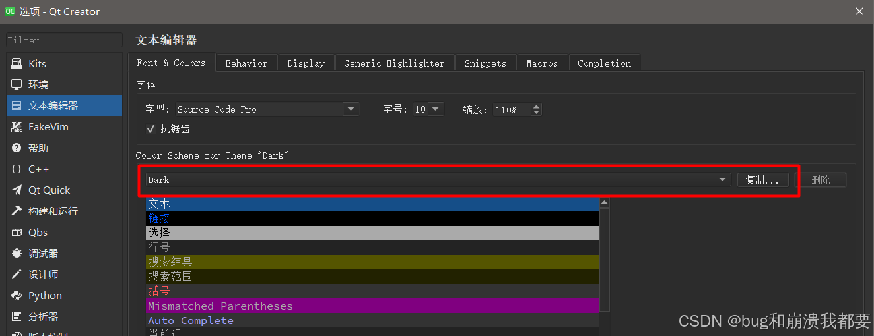874x336 pixels.
Task: Click the 帮助 question mark icon
Action: point(17,148)
